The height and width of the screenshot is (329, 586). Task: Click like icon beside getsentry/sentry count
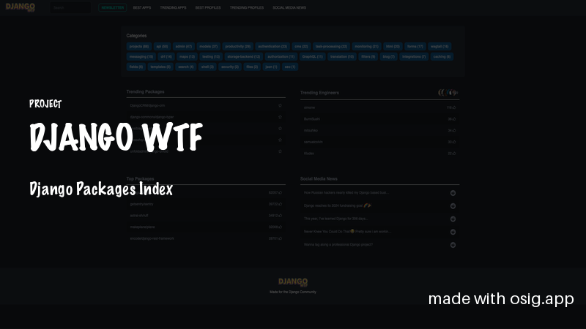tap(281, 204)
